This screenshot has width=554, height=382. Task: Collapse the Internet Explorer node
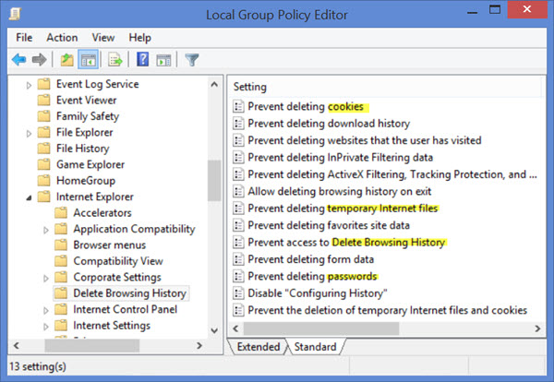[29, 197]
